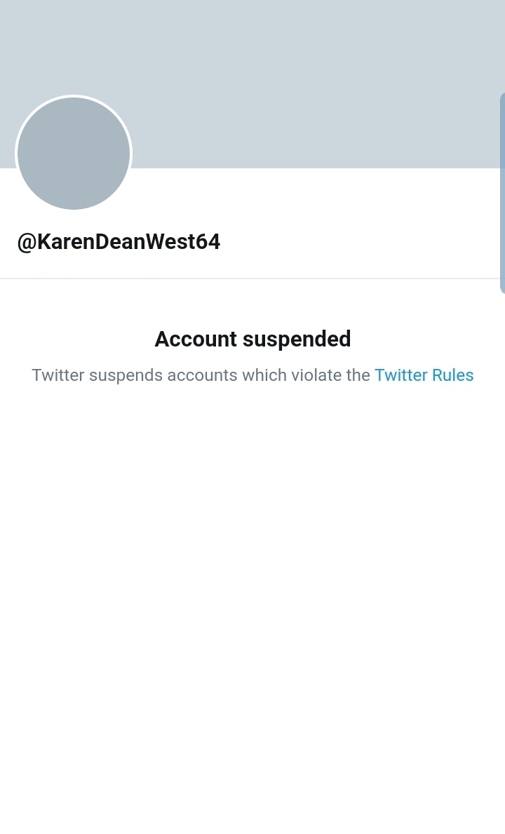Click the divider line below the username
This screenshot has height=834, width=505.
coord(252,278)
